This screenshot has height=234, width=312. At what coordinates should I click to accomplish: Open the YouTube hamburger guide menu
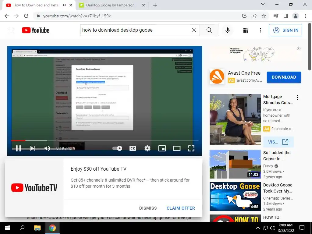[x=11, y=30]
